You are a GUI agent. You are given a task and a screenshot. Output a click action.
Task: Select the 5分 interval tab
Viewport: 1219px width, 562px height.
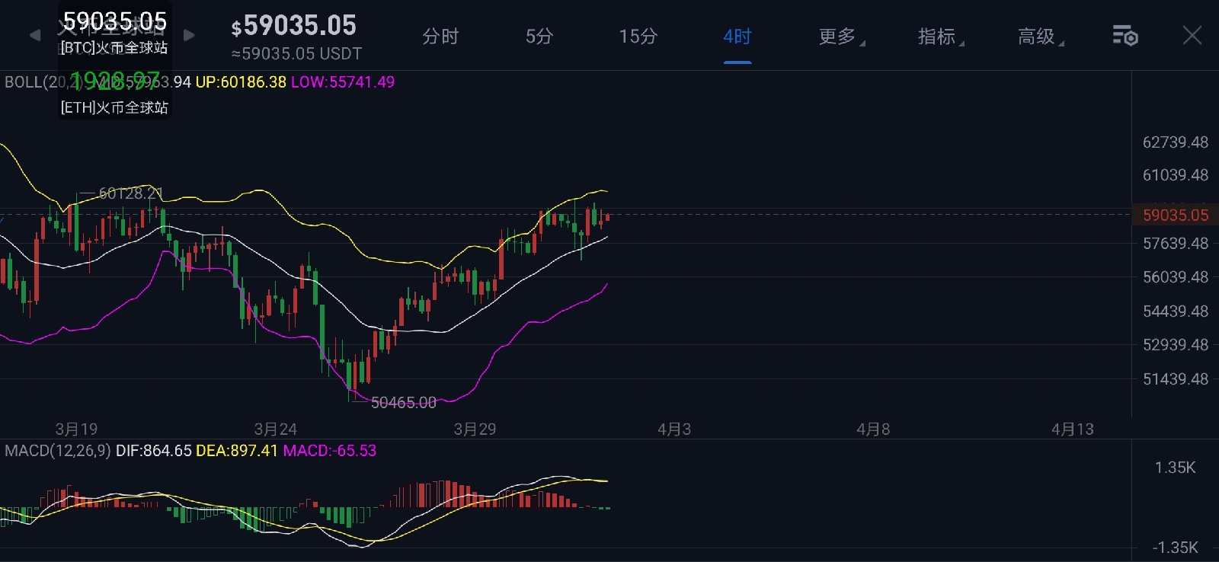click(x=539, y=37)
